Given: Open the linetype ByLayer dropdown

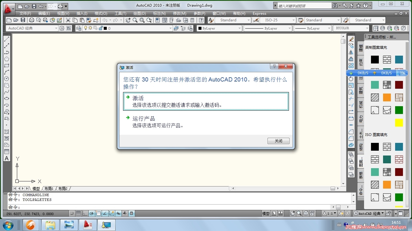Looking at the screenshot, I should pyautogui.click(x=268, y=28).
